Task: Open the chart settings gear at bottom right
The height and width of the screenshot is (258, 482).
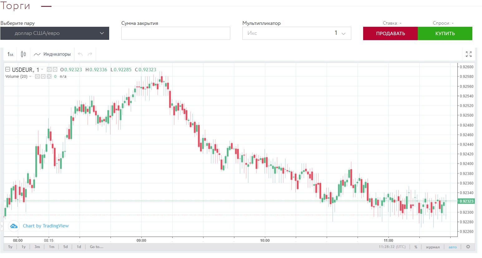Action: [x=468, y=247]
